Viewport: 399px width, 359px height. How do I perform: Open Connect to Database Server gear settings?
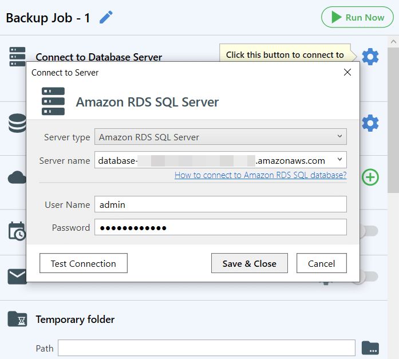tap(370, 57)
